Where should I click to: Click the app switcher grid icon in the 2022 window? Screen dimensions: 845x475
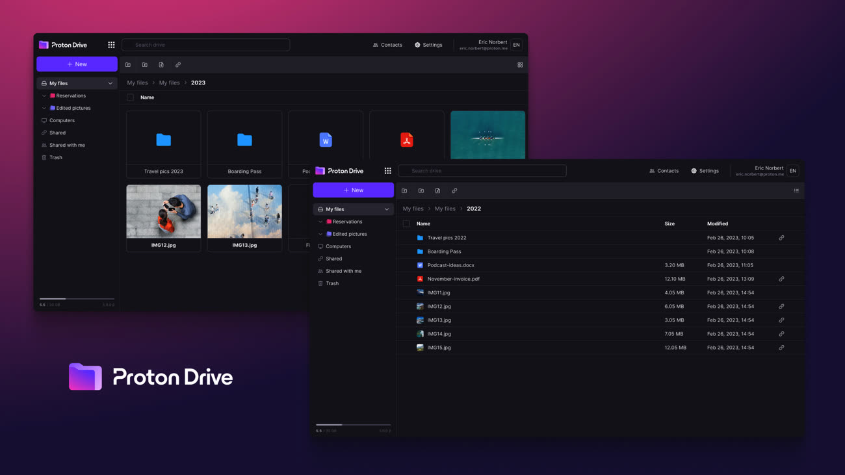387,171
